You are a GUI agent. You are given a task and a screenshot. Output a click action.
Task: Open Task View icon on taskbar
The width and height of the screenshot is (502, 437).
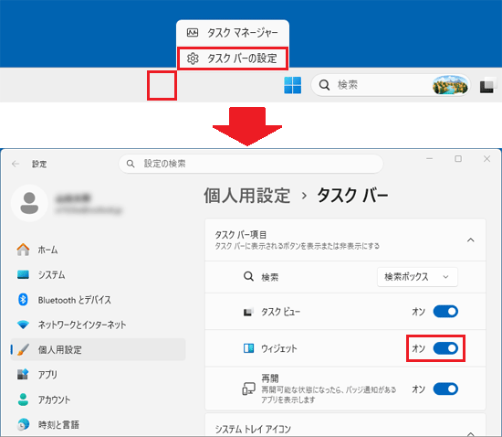(x=487, y=86)
